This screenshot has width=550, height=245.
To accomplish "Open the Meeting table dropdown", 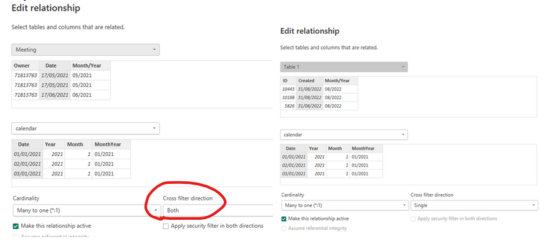I will tap(86, 50).
